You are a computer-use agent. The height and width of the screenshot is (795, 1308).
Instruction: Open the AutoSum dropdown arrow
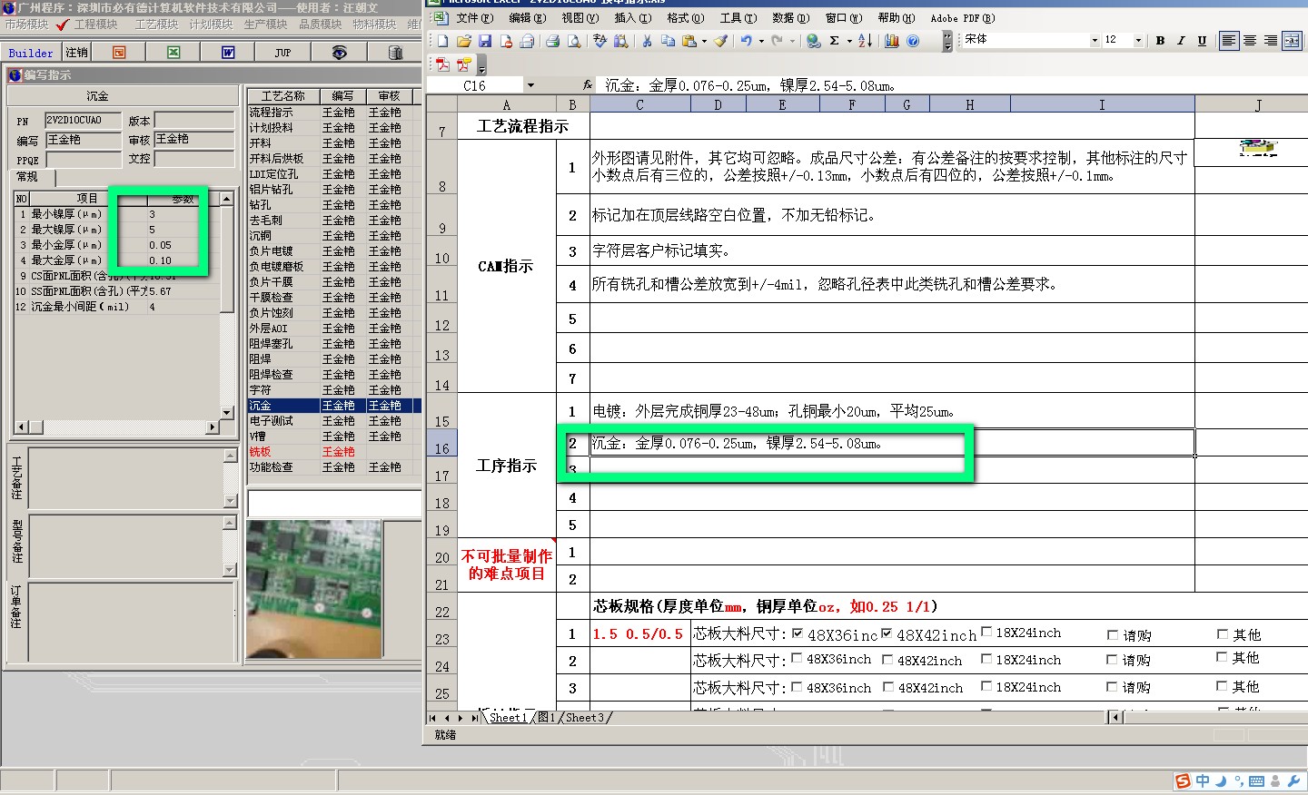coord(849,41)
